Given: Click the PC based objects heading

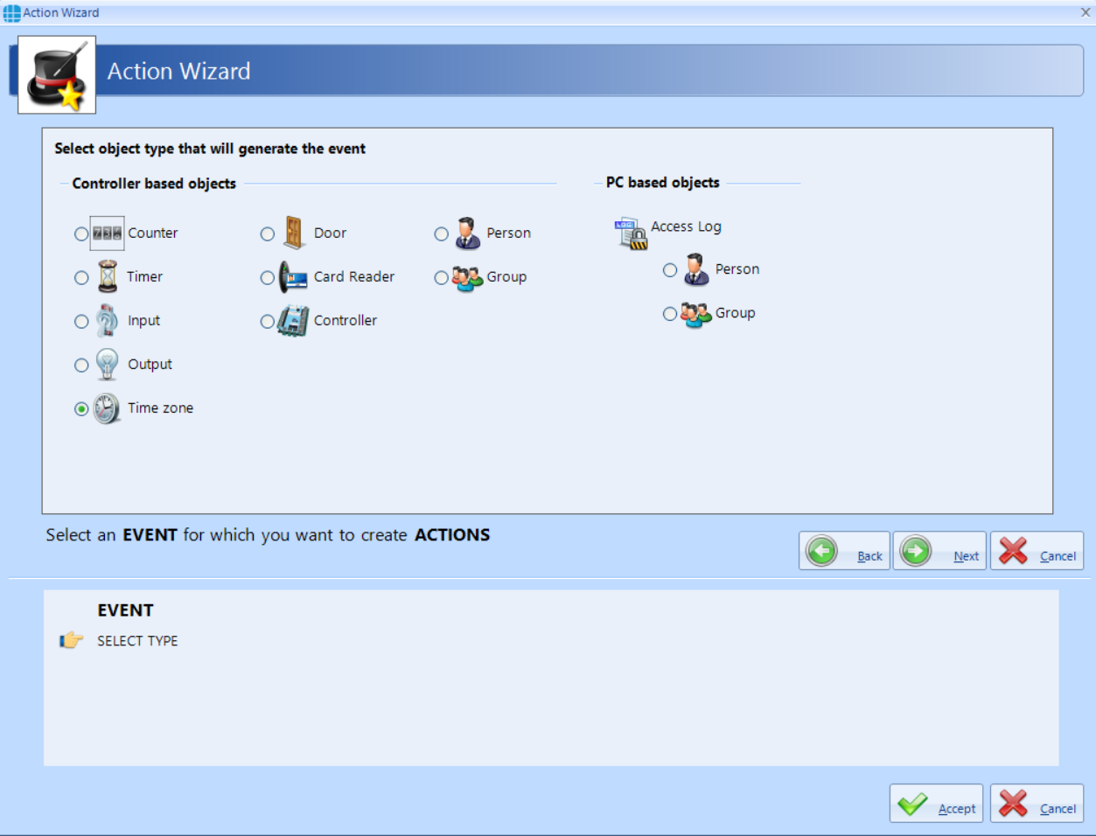Looking at the screenshot, I should (x=663, y=183).
